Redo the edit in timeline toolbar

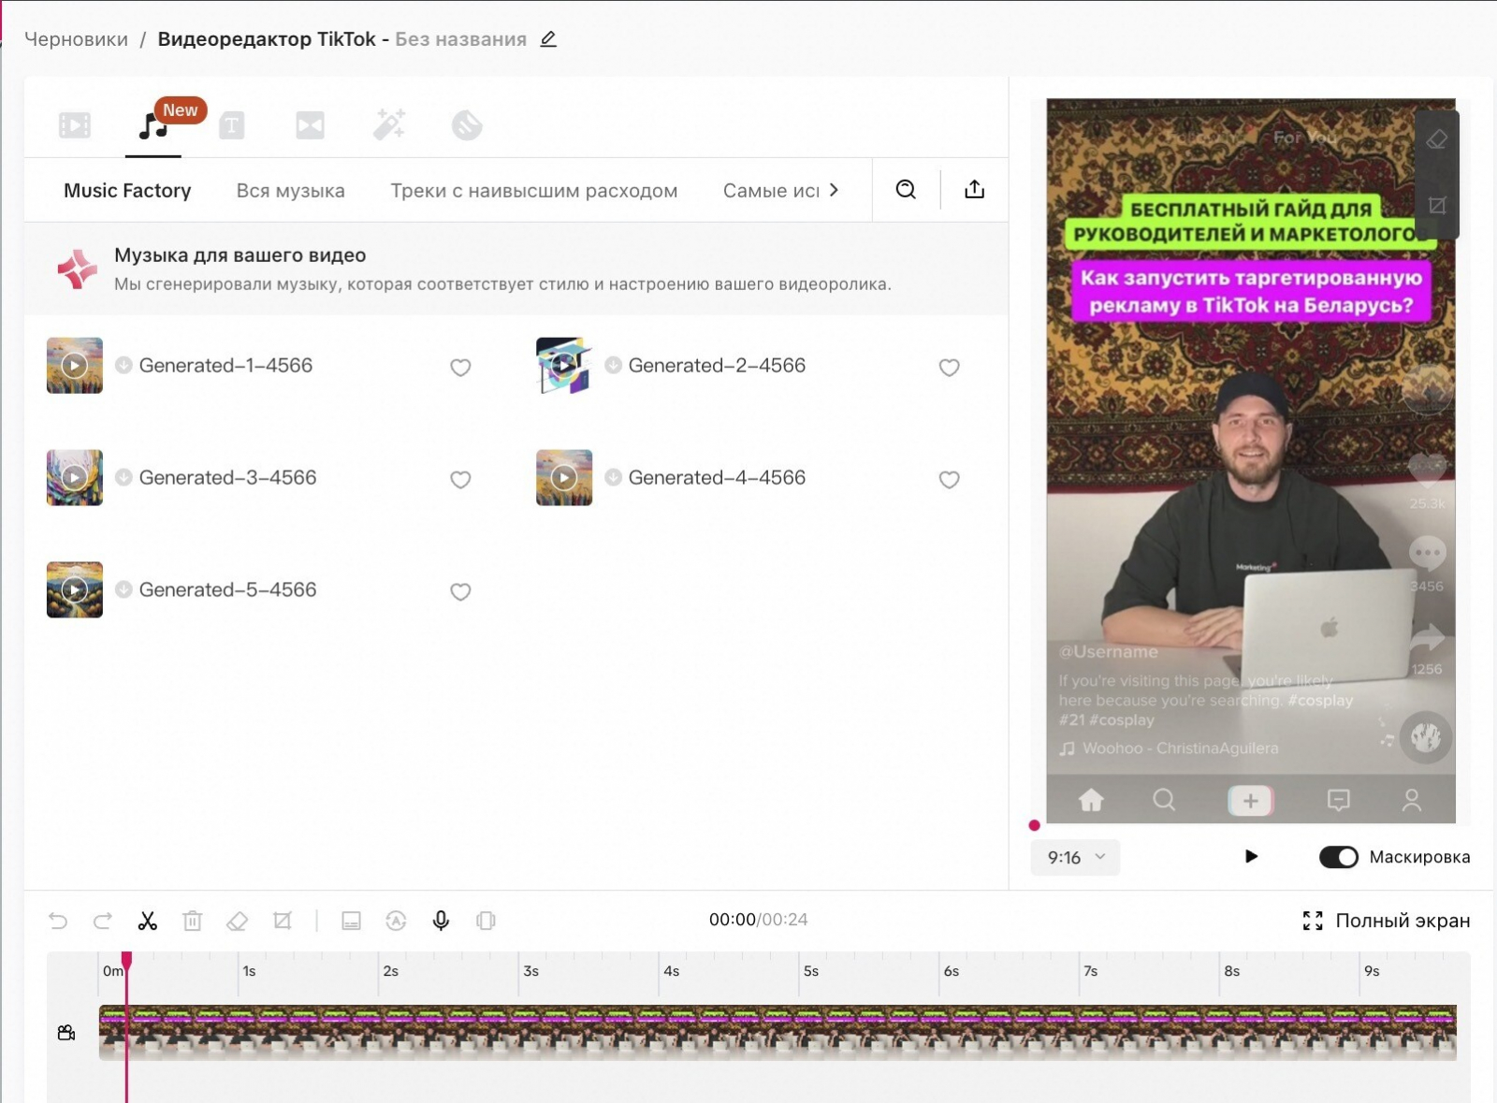103,921
